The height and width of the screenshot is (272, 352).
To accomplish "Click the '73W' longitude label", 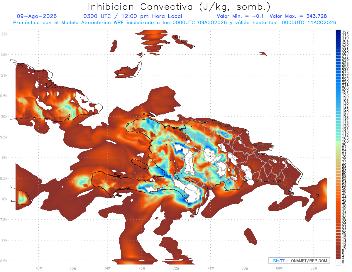I will point(142,268).
